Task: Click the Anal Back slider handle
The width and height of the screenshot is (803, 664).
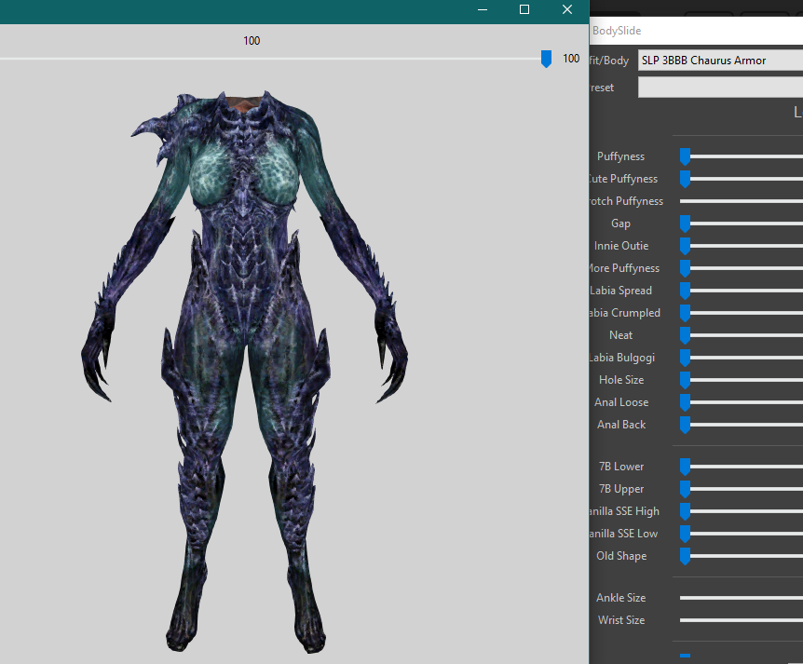Action: [686, 425]
